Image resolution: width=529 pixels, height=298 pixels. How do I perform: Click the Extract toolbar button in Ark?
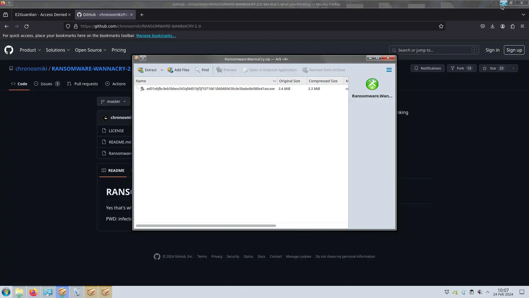coord(147,70)
